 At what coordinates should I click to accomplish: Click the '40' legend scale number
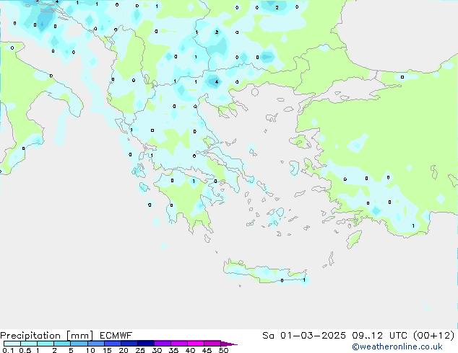190,350
